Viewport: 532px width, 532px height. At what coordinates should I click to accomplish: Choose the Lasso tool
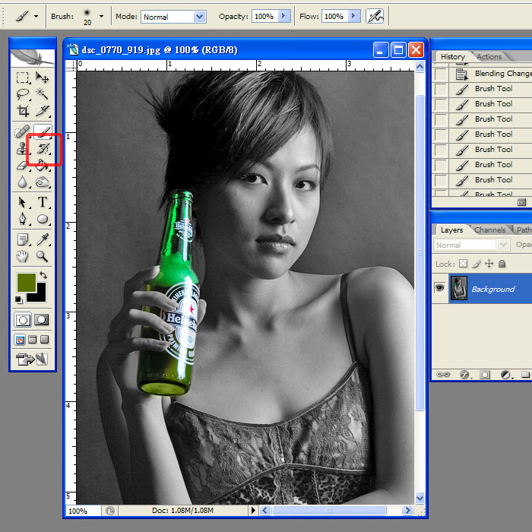[23, 94]
